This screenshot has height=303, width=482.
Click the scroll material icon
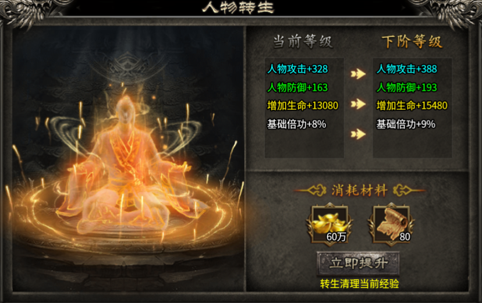point(392,224)
